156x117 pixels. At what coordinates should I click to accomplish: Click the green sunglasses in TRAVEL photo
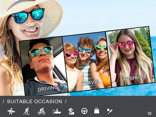point(101,48)
